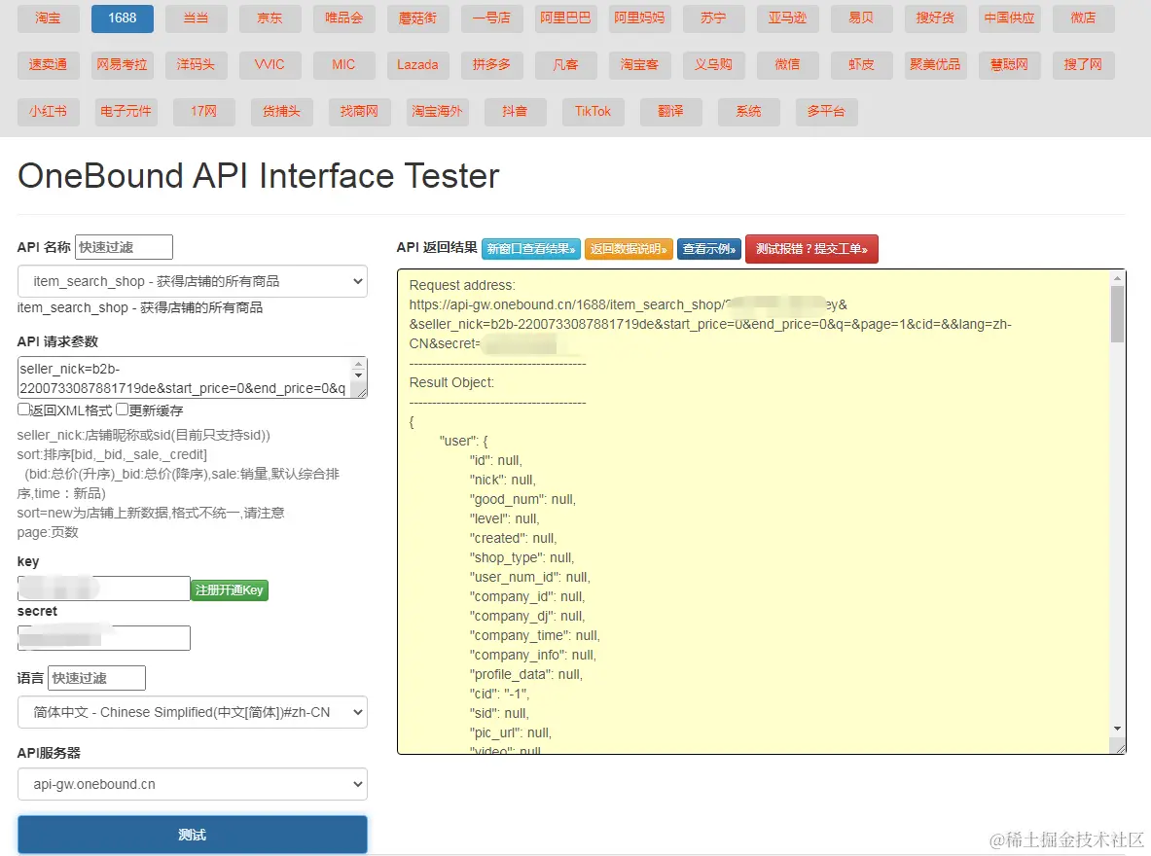Open the MIC tab
This screenshot has width=1151, height=856.
coord(344,64)
